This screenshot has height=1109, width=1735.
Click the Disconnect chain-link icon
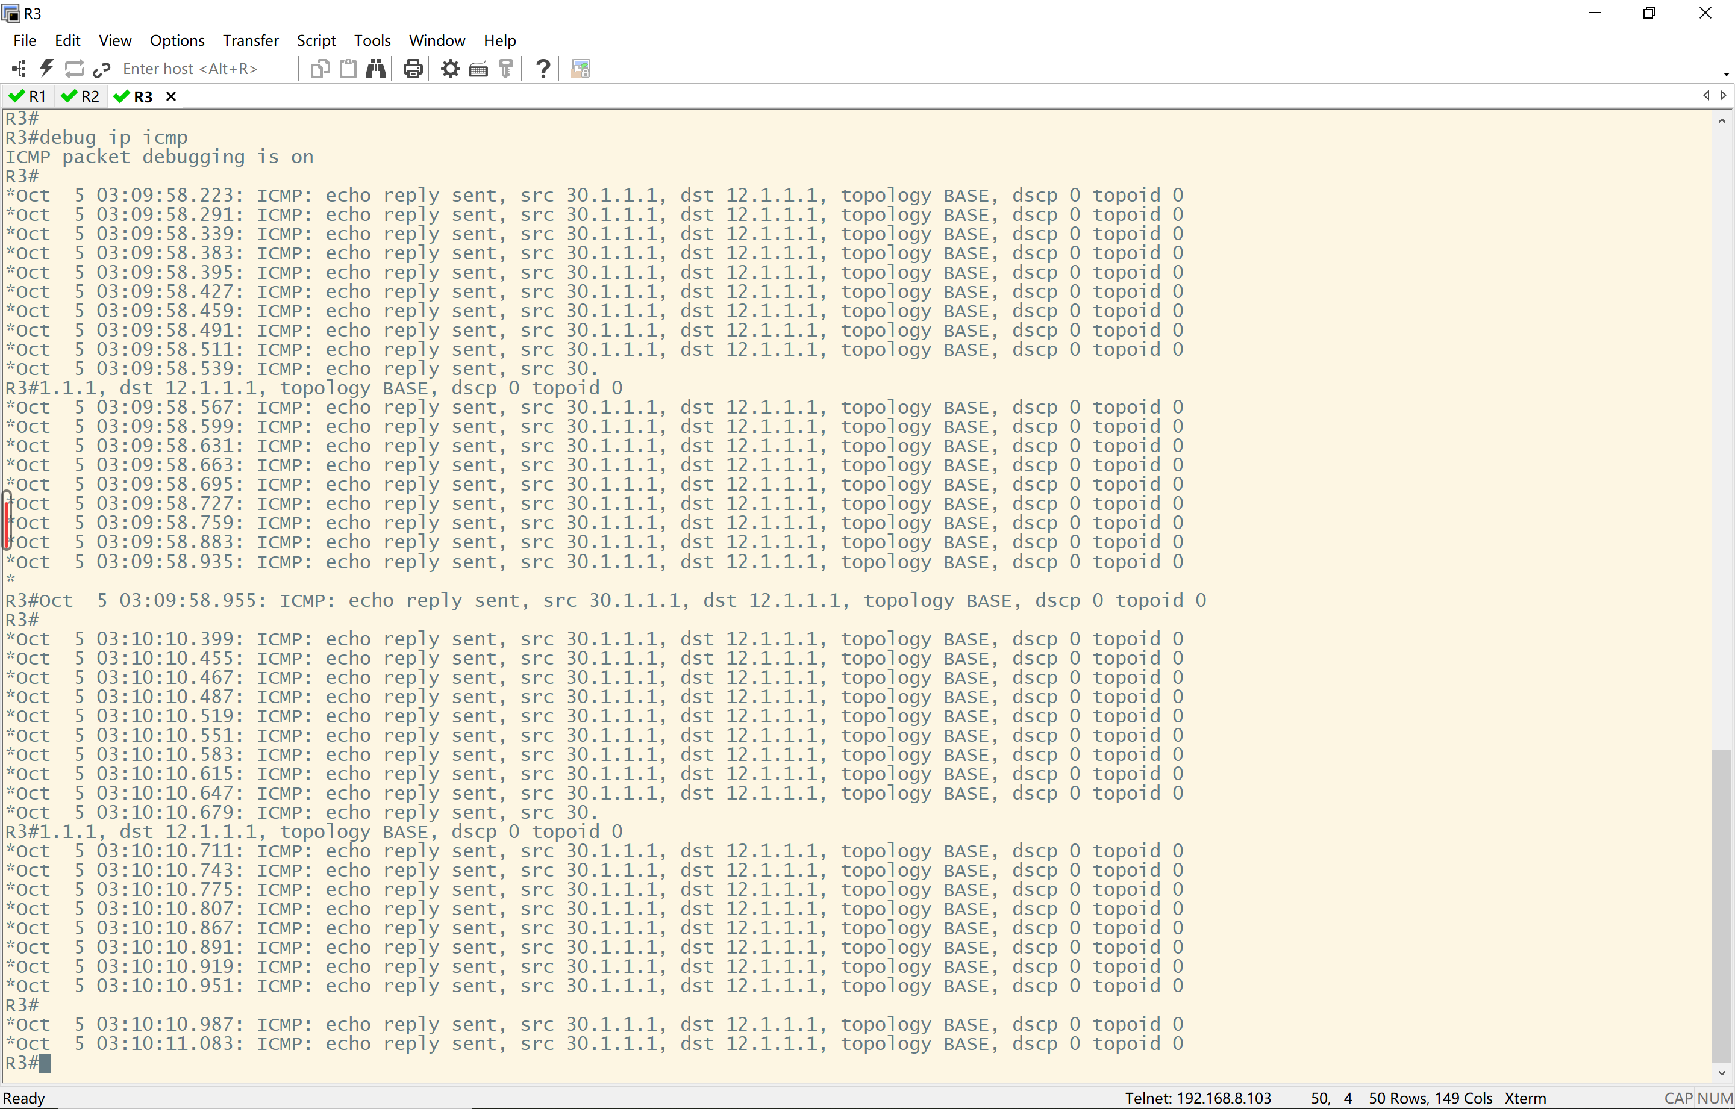(x=102, y=69)
